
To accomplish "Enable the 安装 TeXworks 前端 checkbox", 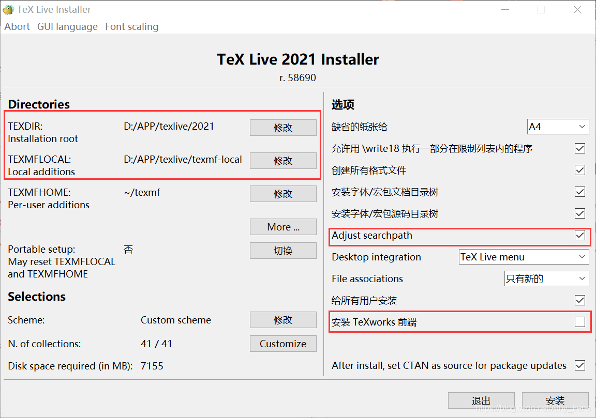I will (x=579, y=322).
